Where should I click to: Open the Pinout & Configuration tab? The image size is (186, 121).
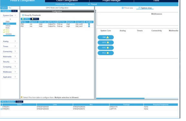click(x=22, y=1)
